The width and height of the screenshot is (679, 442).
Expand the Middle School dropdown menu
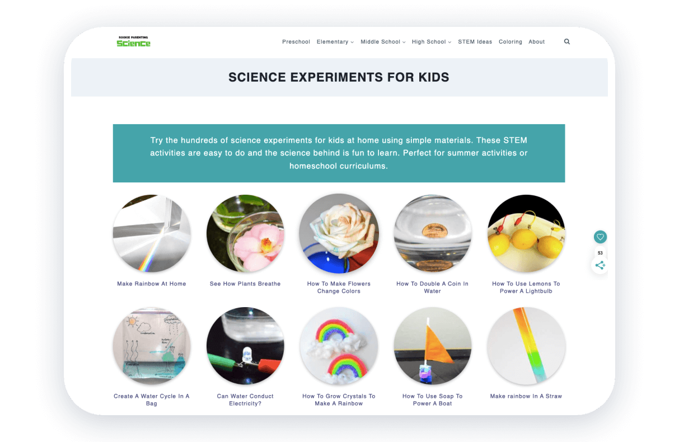pyautogui.click(x=382, y=41)
